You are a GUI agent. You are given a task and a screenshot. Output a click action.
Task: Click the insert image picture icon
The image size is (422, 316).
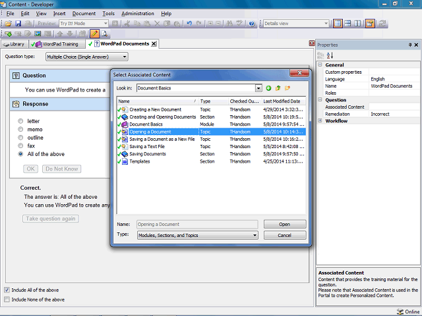coord(38,34)
